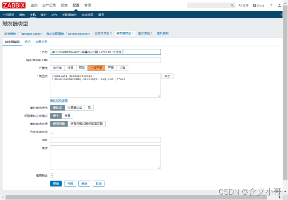Select 恢复表达式 option

pos(75,108)
